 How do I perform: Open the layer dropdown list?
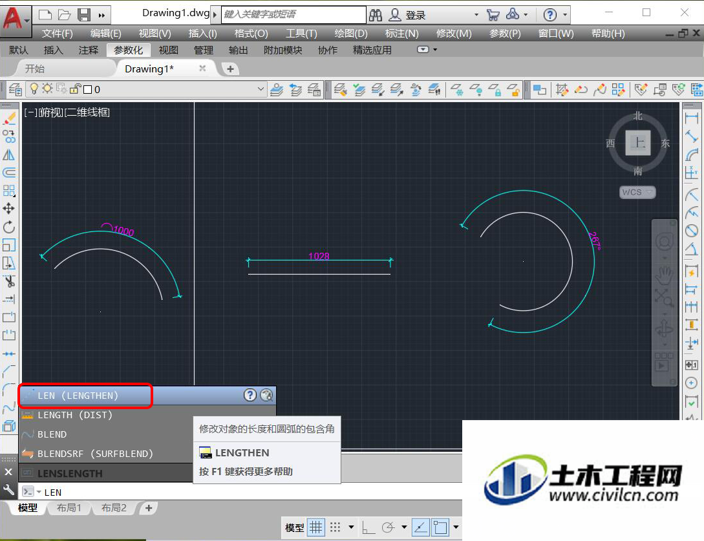pos(261,89)
